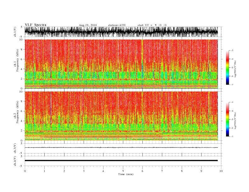The image size is (249, 192).
Task: Select the "start UT = 8 :0 :0" text
Action: pyautogui.click(x=152, y=25)
